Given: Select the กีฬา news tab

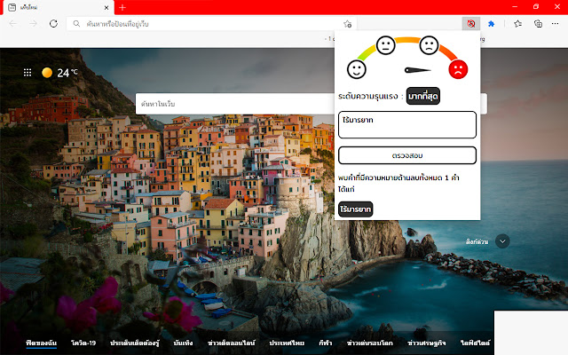Looking at the screenshot, I should click(326, 343).
